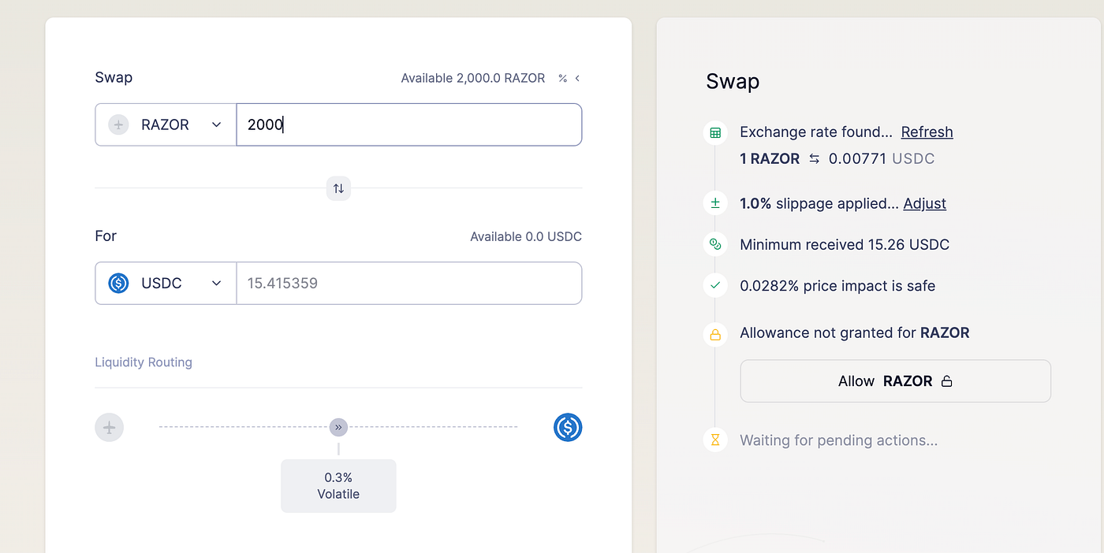The width and height of the screenshot is (1104, 553).
Task: Click the Waiting for pending actions text
Action: [839, 440]
